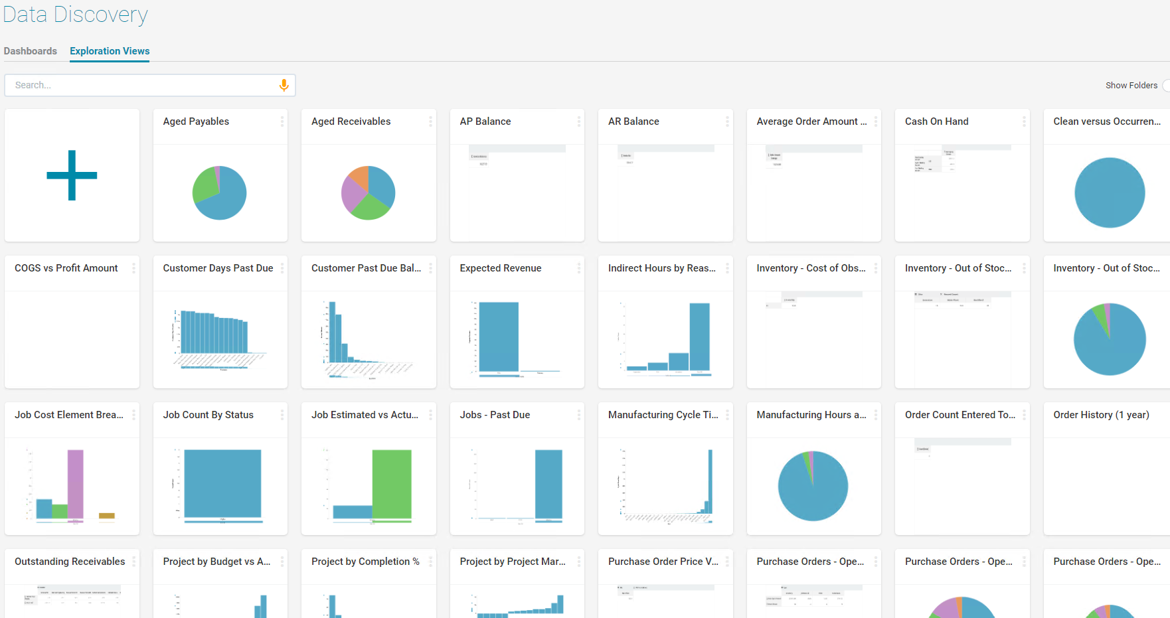Expand the Indirect Hours by Reason card menu
Image resolution: width=1170 pixels, height=618 pixels.
pyautogui.click(x=727, y=268)
